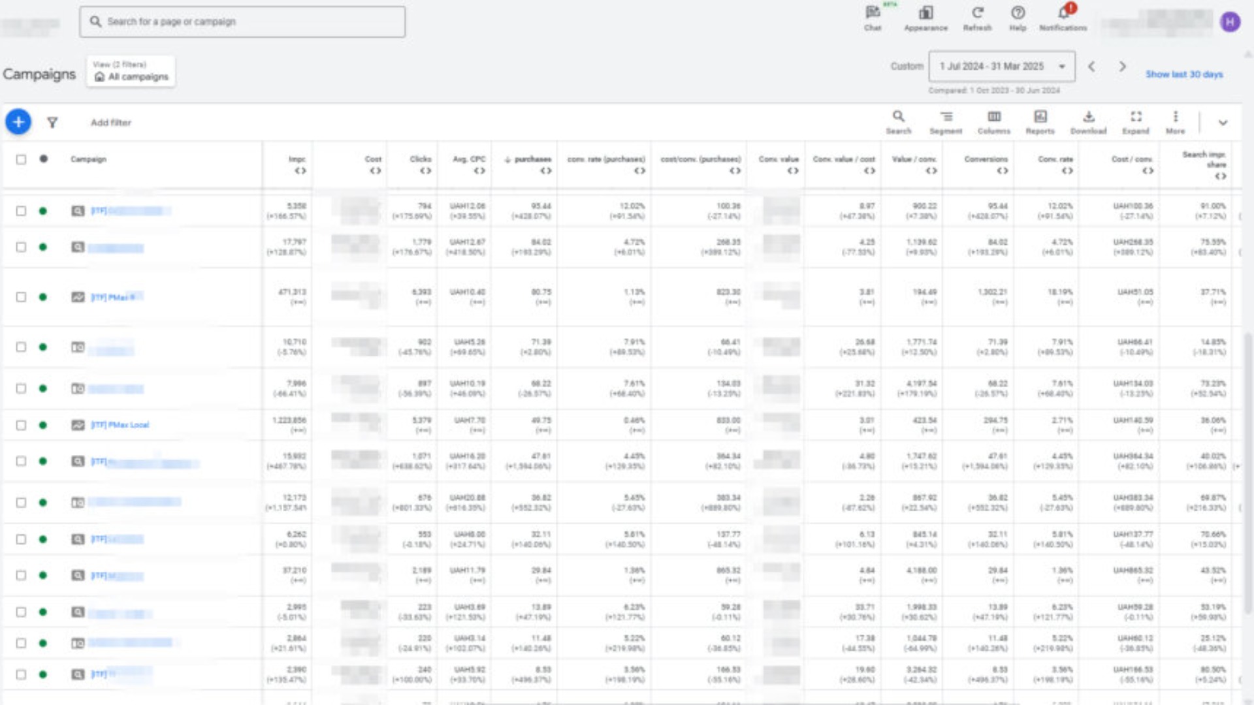Click status dot of 5,358 impressions row
Screen dimensions: 1254x705
click(43, 211)
